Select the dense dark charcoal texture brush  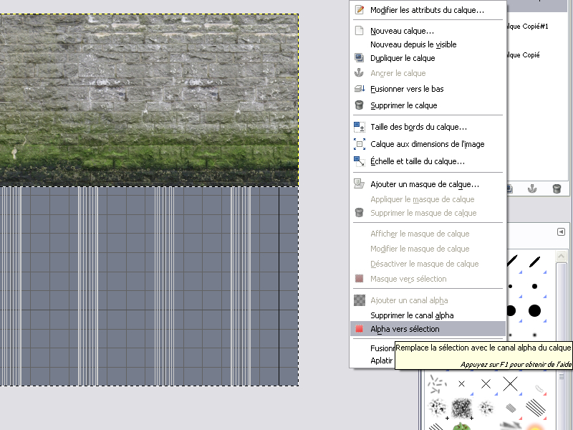click(x=461, y=408)
